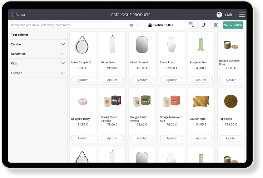This screenshot has height=178, width=263.
Task: Add Bougie Moon Paradise with Ajouter
Action: coord(112,138)
